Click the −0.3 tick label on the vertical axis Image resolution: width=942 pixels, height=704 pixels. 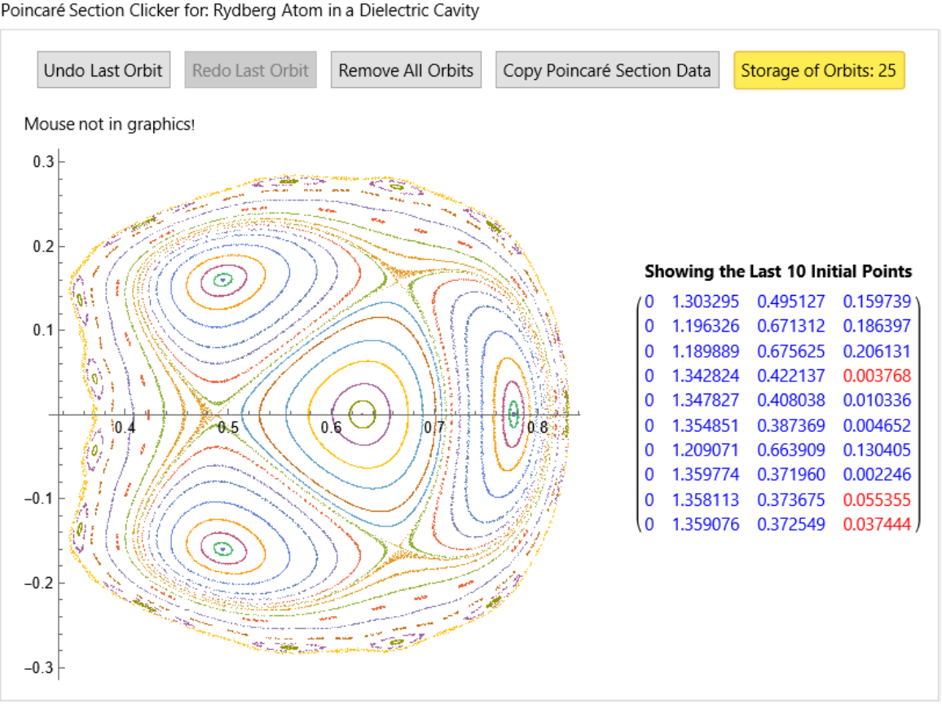(x=39, y=668)
